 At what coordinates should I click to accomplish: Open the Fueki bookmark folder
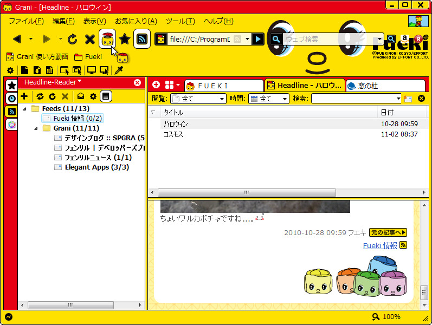(x=88, y=57)
